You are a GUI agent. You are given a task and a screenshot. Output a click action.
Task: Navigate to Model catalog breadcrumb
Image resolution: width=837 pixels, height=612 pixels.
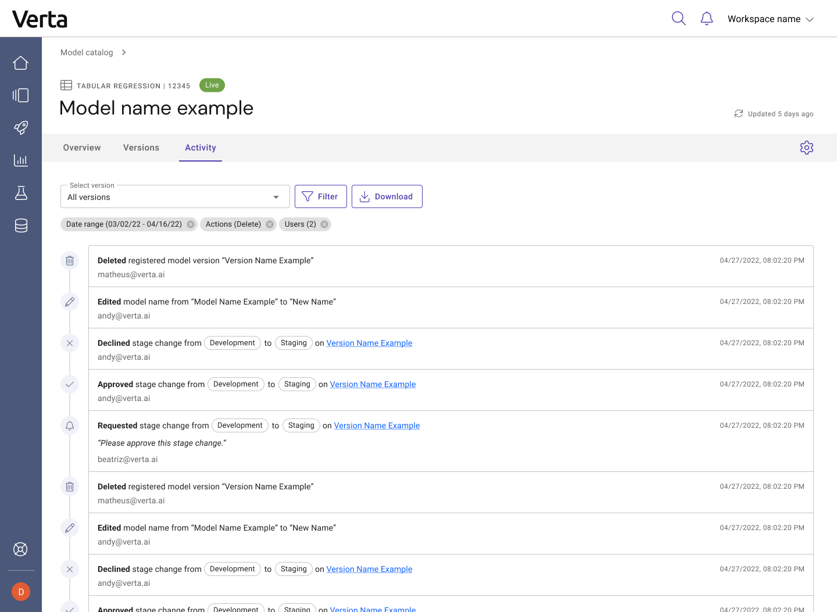point(87,52)
